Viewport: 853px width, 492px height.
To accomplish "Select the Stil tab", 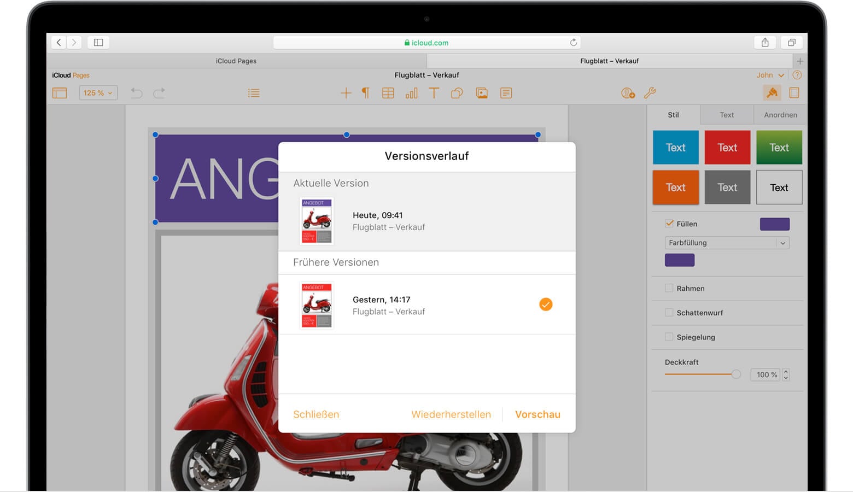I will tap(673, 115).
